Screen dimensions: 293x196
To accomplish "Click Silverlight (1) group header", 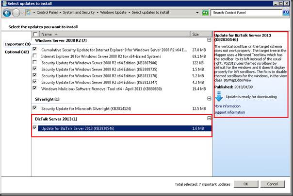I will (47, 99).
